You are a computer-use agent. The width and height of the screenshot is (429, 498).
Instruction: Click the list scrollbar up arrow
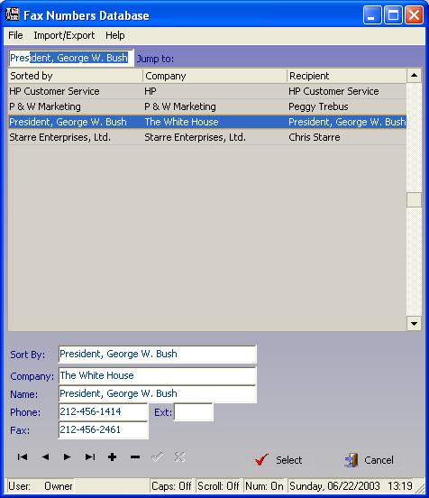pyautogui.click(x=414, y=76)
